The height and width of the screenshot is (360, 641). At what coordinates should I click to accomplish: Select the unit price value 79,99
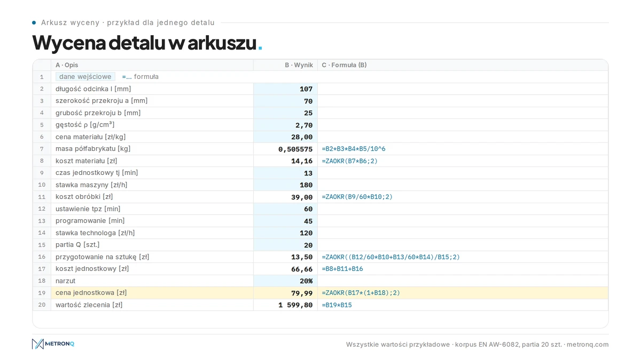click(285, 293)
